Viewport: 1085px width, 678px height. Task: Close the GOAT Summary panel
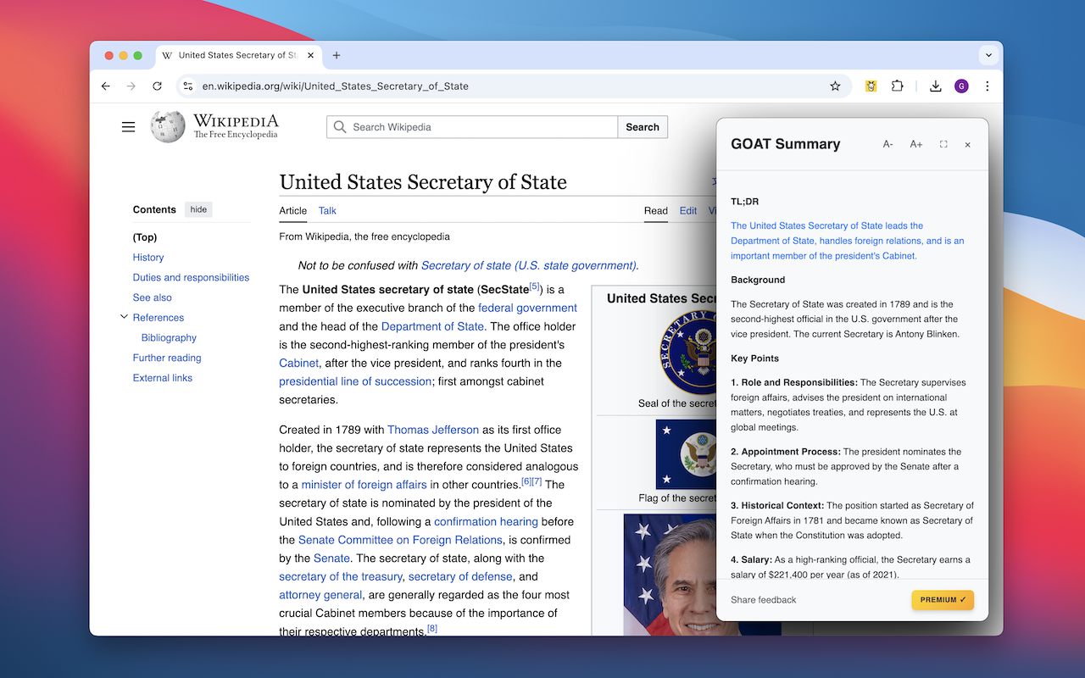pyautogui.click(x=967, y=145)
